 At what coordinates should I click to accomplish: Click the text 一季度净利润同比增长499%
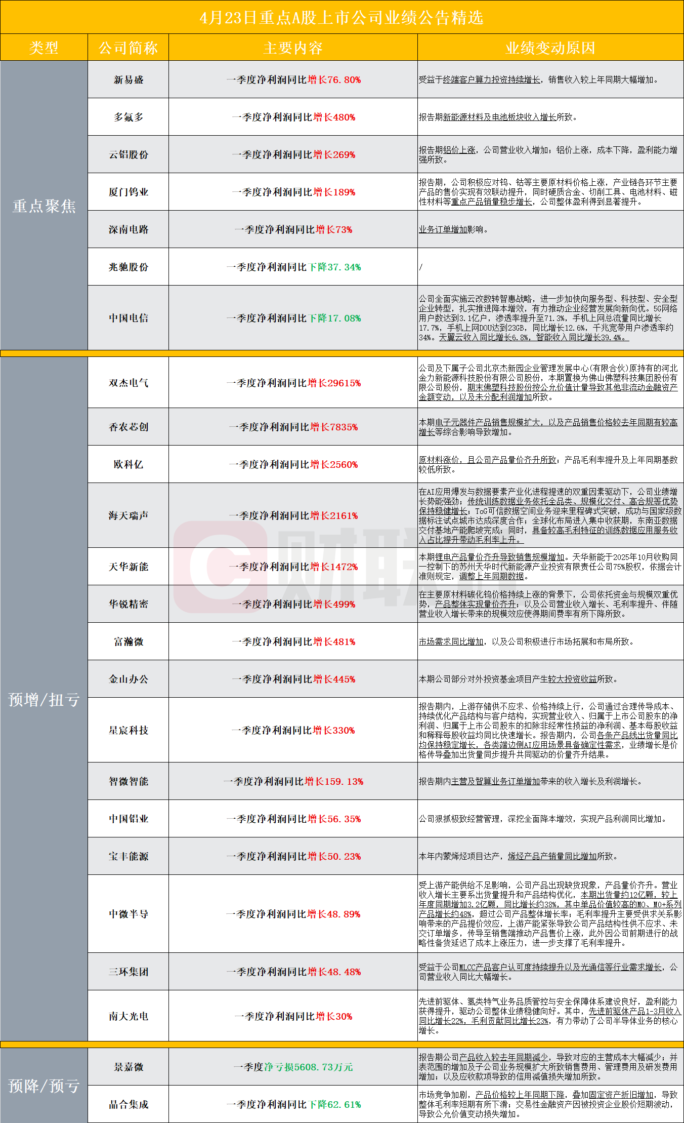pos(293,604)
